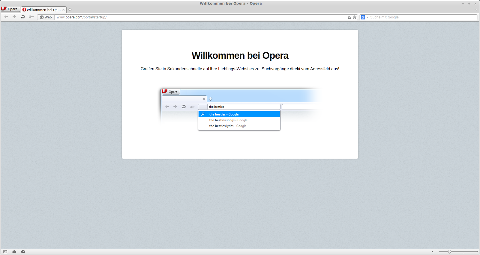Click the "Greifen Sie in Sekundenschnelle" sentence
Screen dimensions: 480x255
[240, 69]
